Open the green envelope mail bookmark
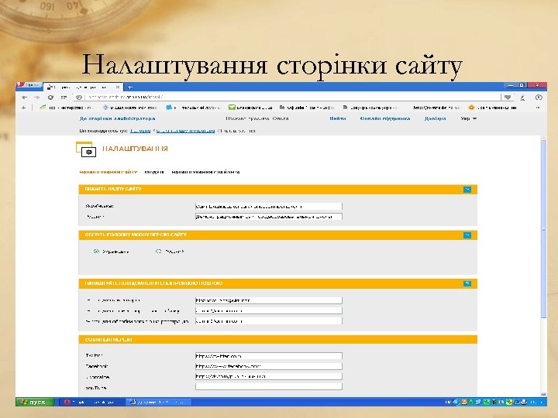558x418 pixels. coord(232,108)
